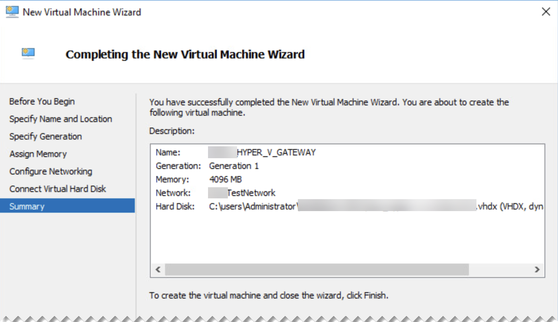The height and width of the screenshot is (322, 558).
Task: Go to Specify Name and Location step
Action: pyautogui.click(x=60, y=119)
